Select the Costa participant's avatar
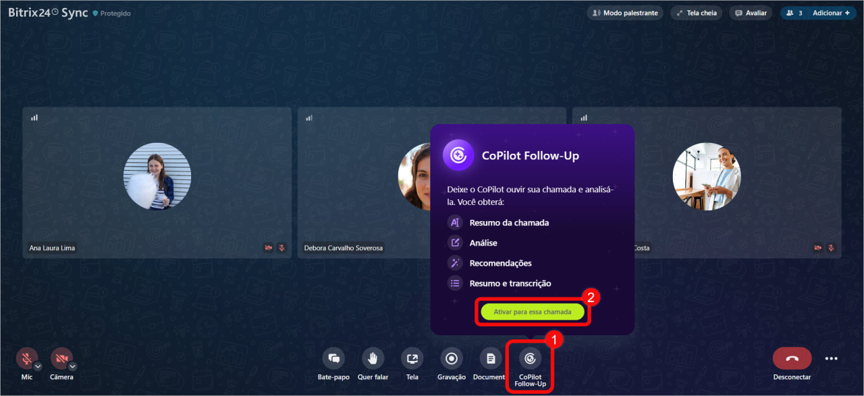The width and height of the screenshot is (864, 396). (707, 175)
